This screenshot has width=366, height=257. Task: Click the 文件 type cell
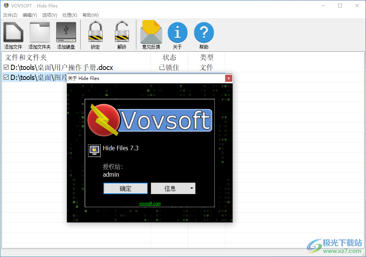[206, 68]
